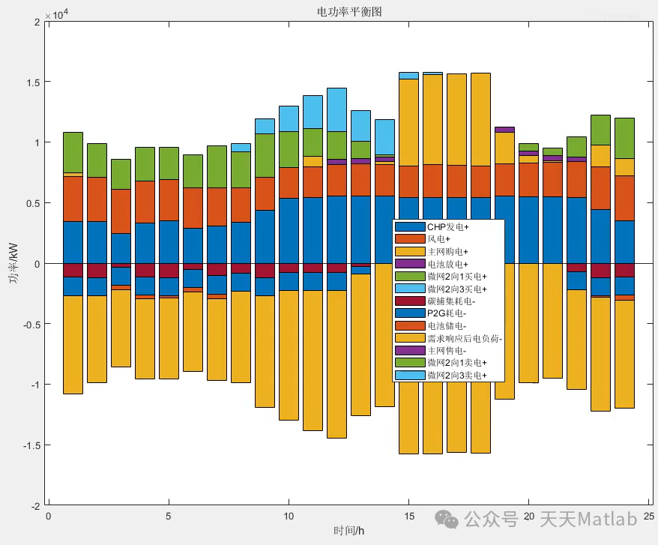The width and height of the screenshot is (658, 545).
Task: Click the CHP发电+ legend label
Action: [447, 227]
